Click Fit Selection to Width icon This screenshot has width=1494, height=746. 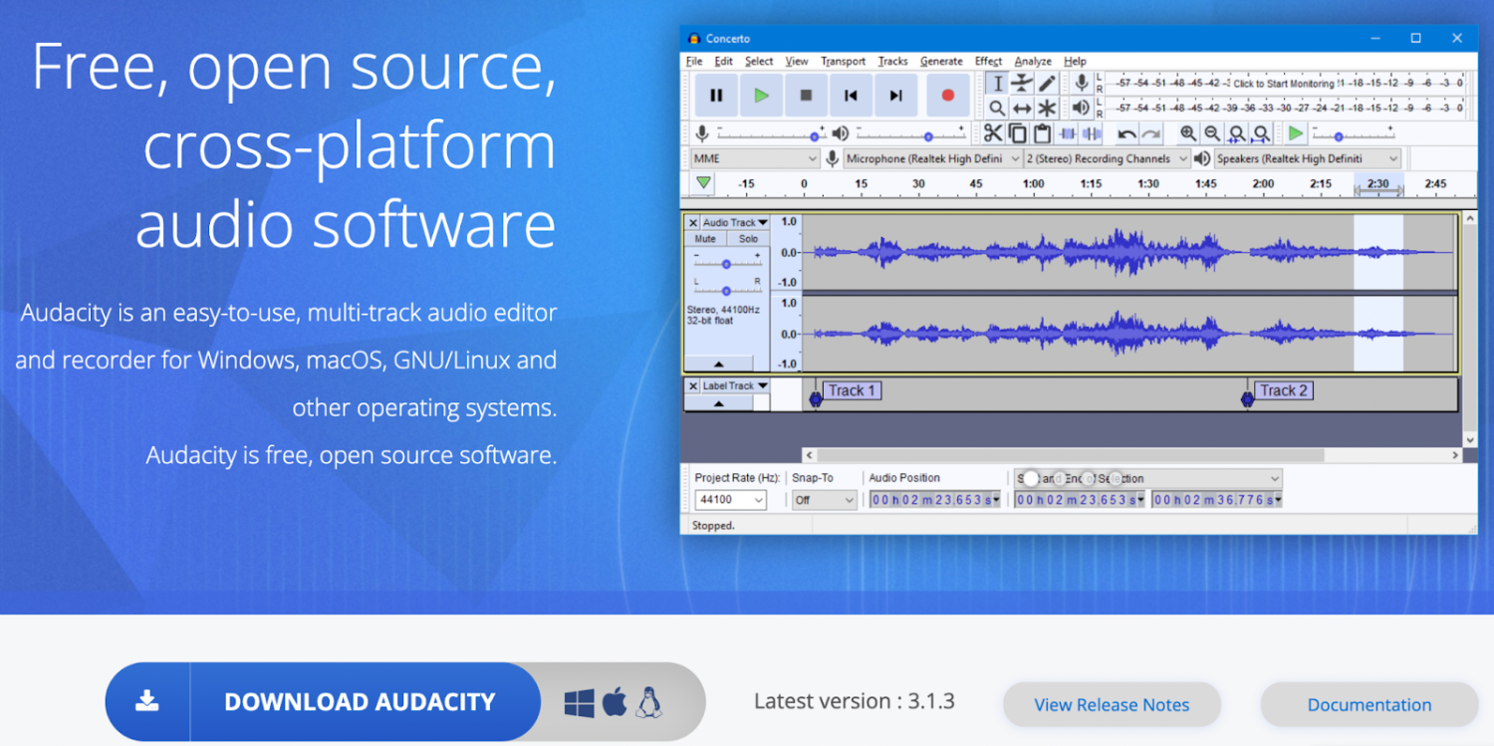1237,133
